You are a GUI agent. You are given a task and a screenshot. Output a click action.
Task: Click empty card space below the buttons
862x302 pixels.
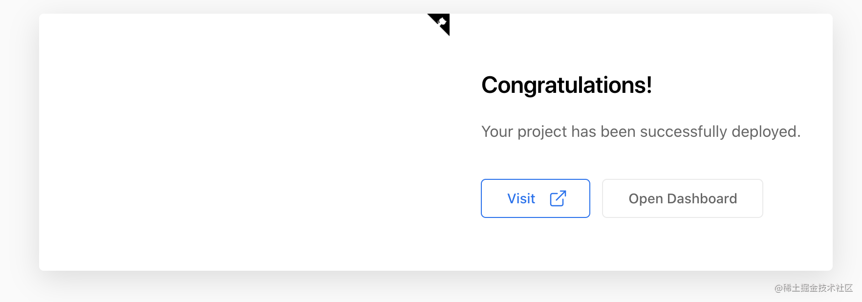[x=635, y=244]
